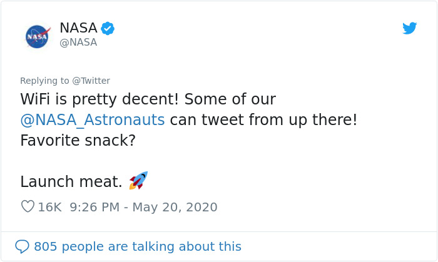The height and width of the screenshot is (262, 438).
Task: Click the "Launch meat." text
Action: (71, 181)
